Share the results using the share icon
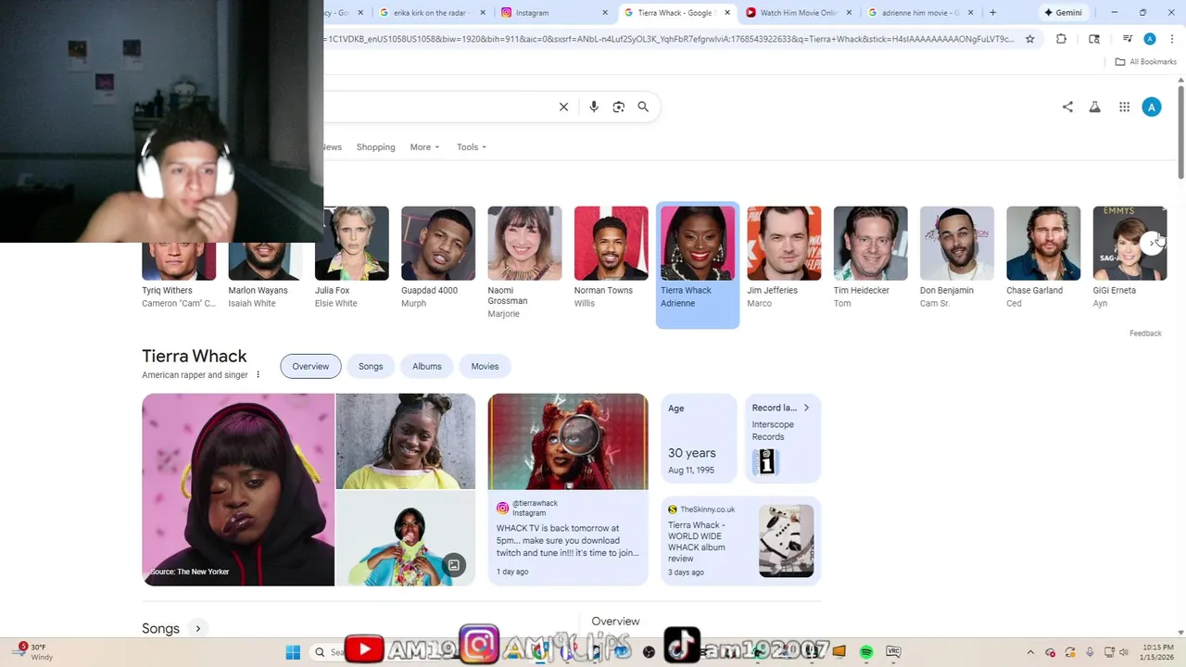The image size is (1186, 667). coord(1067,107)
